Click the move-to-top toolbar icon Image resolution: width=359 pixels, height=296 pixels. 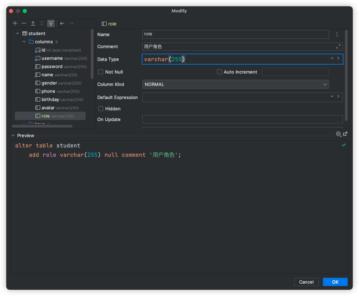click(51, 23)
